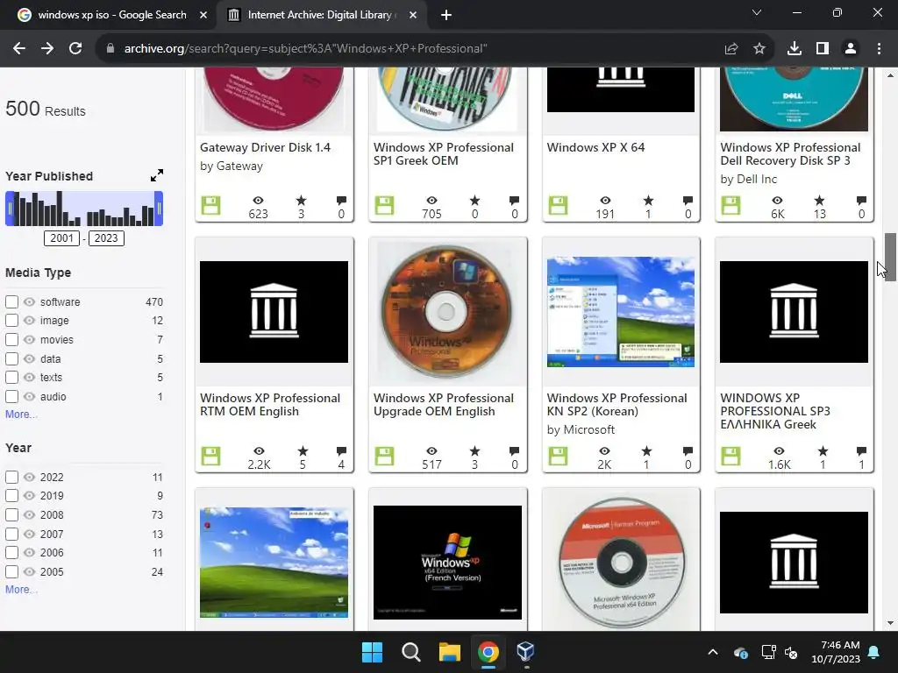898x673 pixels.
Task: Open WINDOWS XP PROFESSIONAL SP3 Greek item
Action: pos(775,411)
